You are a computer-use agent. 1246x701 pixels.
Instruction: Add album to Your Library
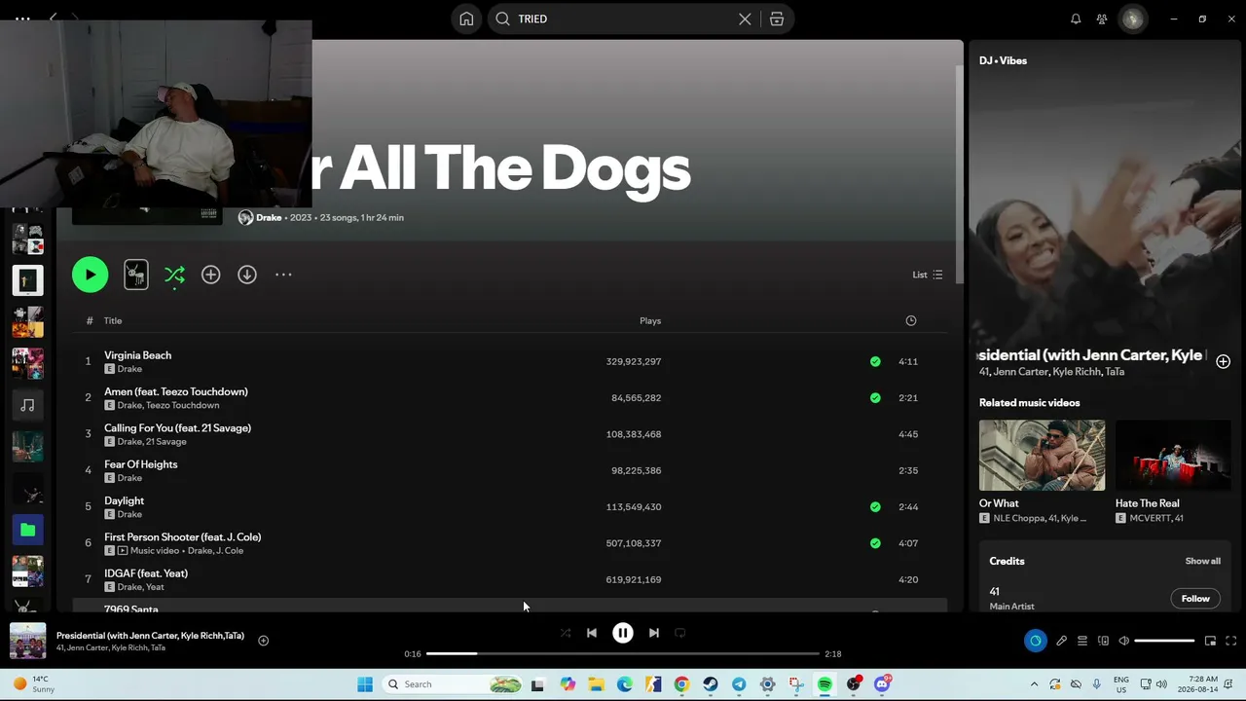coord(210,275)
